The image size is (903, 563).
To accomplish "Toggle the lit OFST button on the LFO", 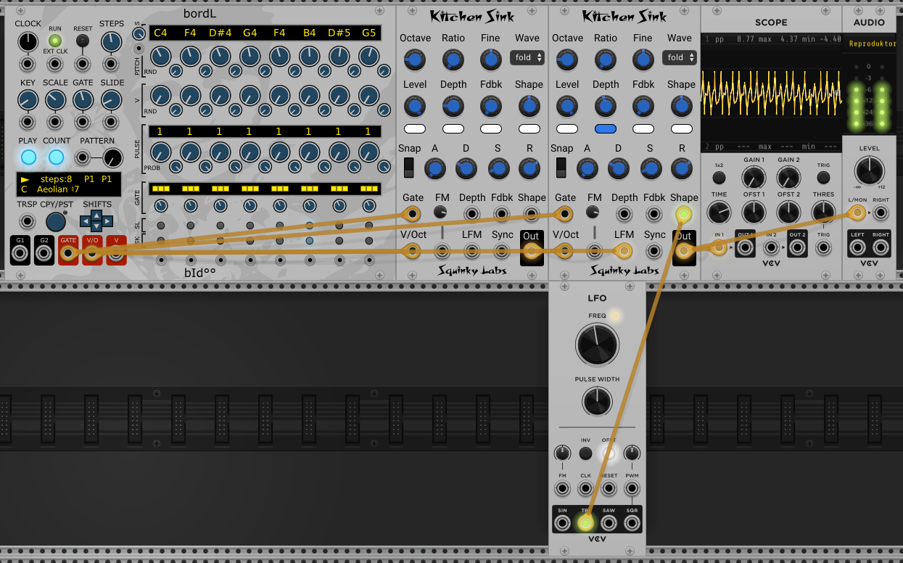I will 609,453.
